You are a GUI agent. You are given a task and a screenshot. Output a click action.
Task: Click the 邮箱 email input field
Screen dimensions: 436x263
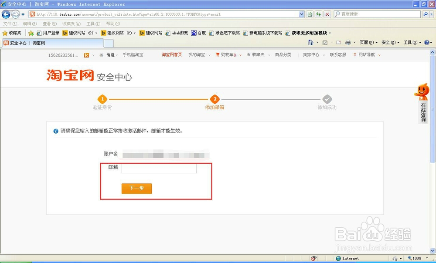[x=159, y=168]
